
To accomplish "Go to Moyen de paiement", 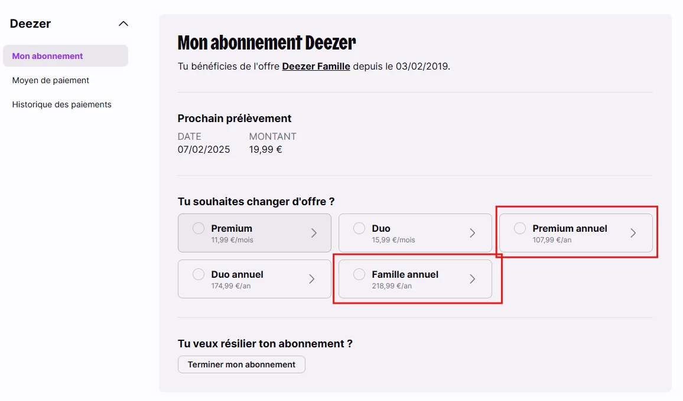I will tap(51, 80).
